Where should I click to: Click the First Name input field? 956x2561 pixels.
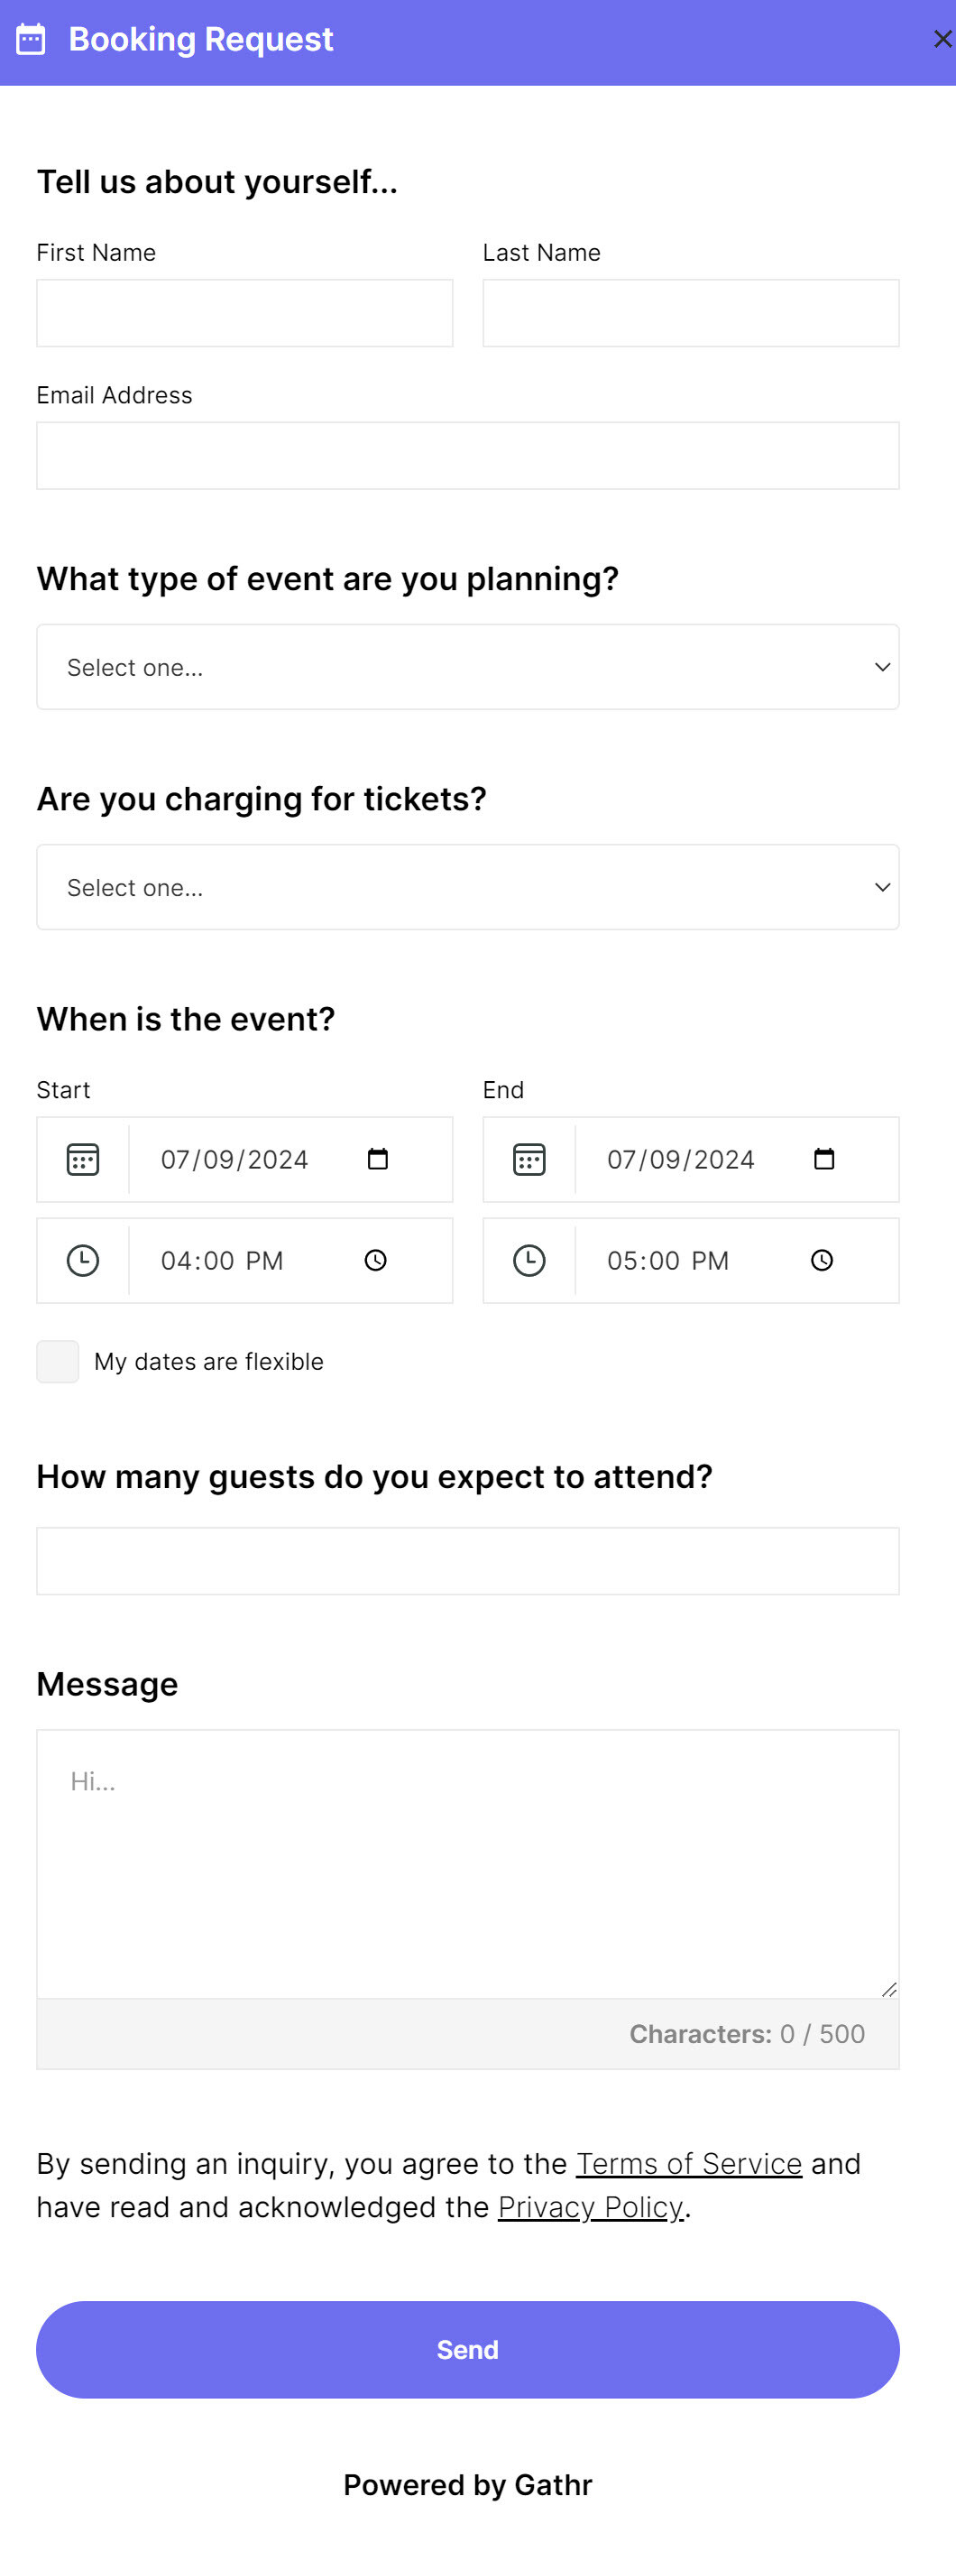point(244,313)
